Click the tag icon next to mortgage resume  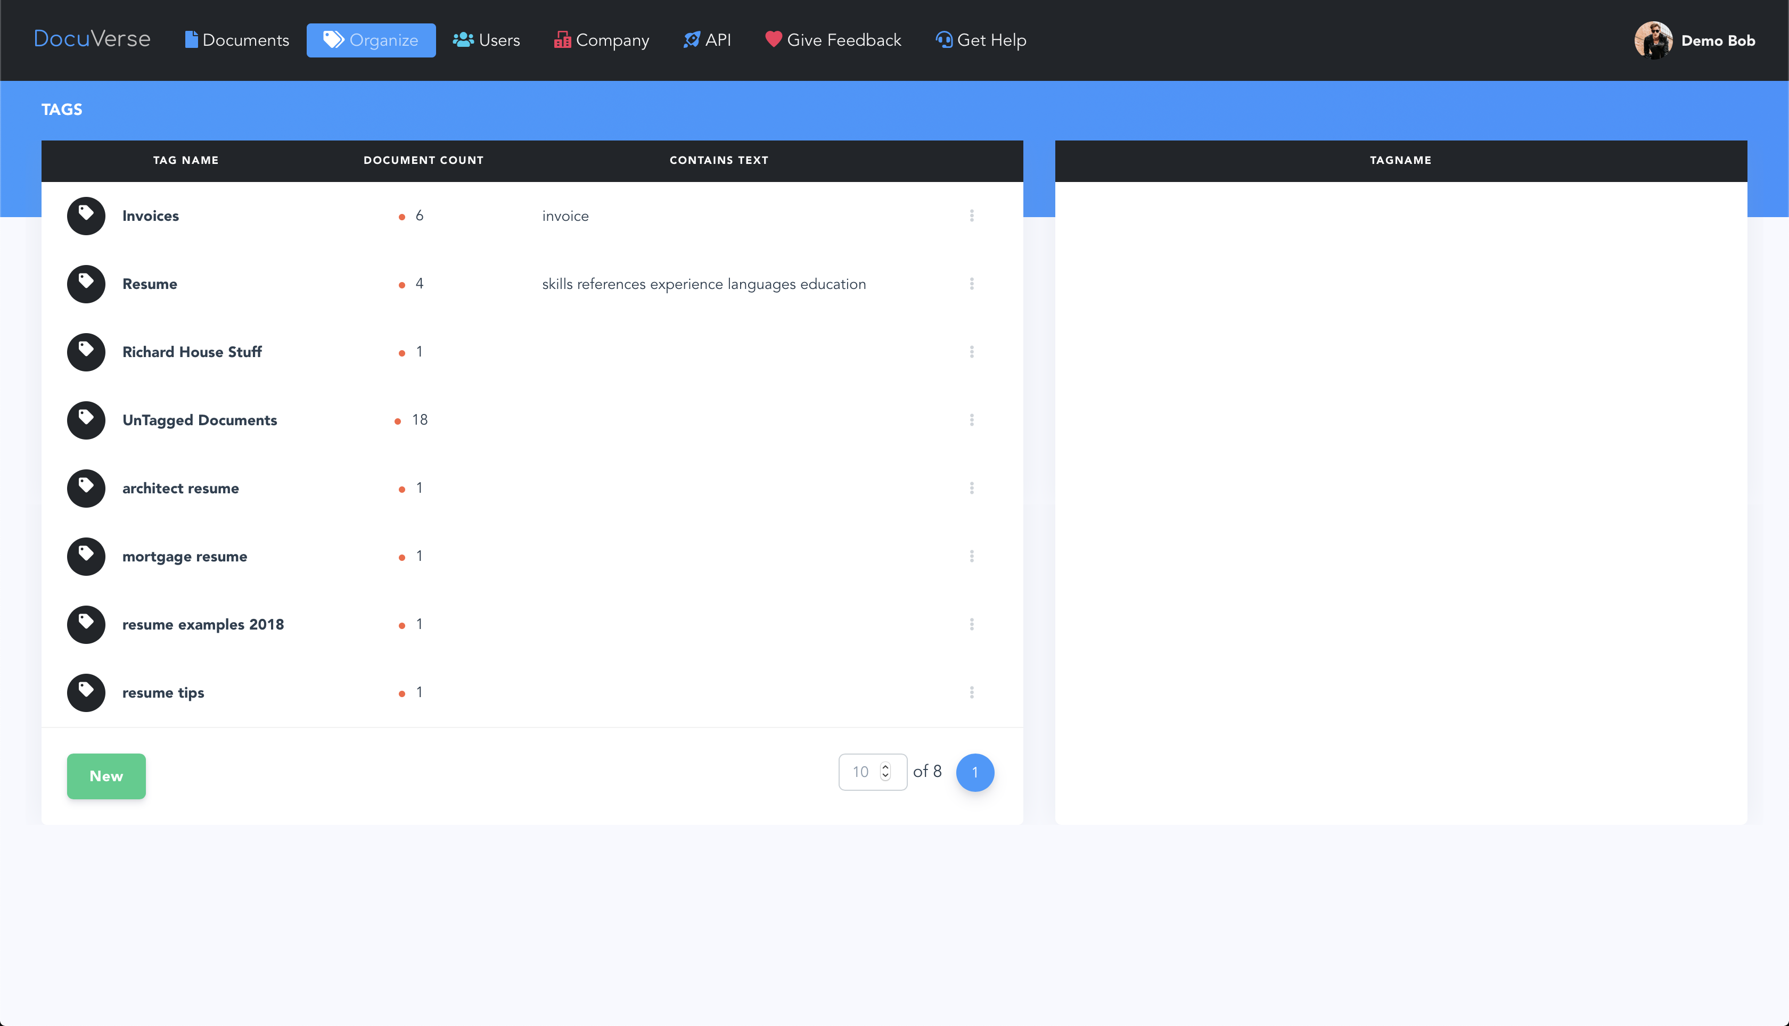[86, 557]
